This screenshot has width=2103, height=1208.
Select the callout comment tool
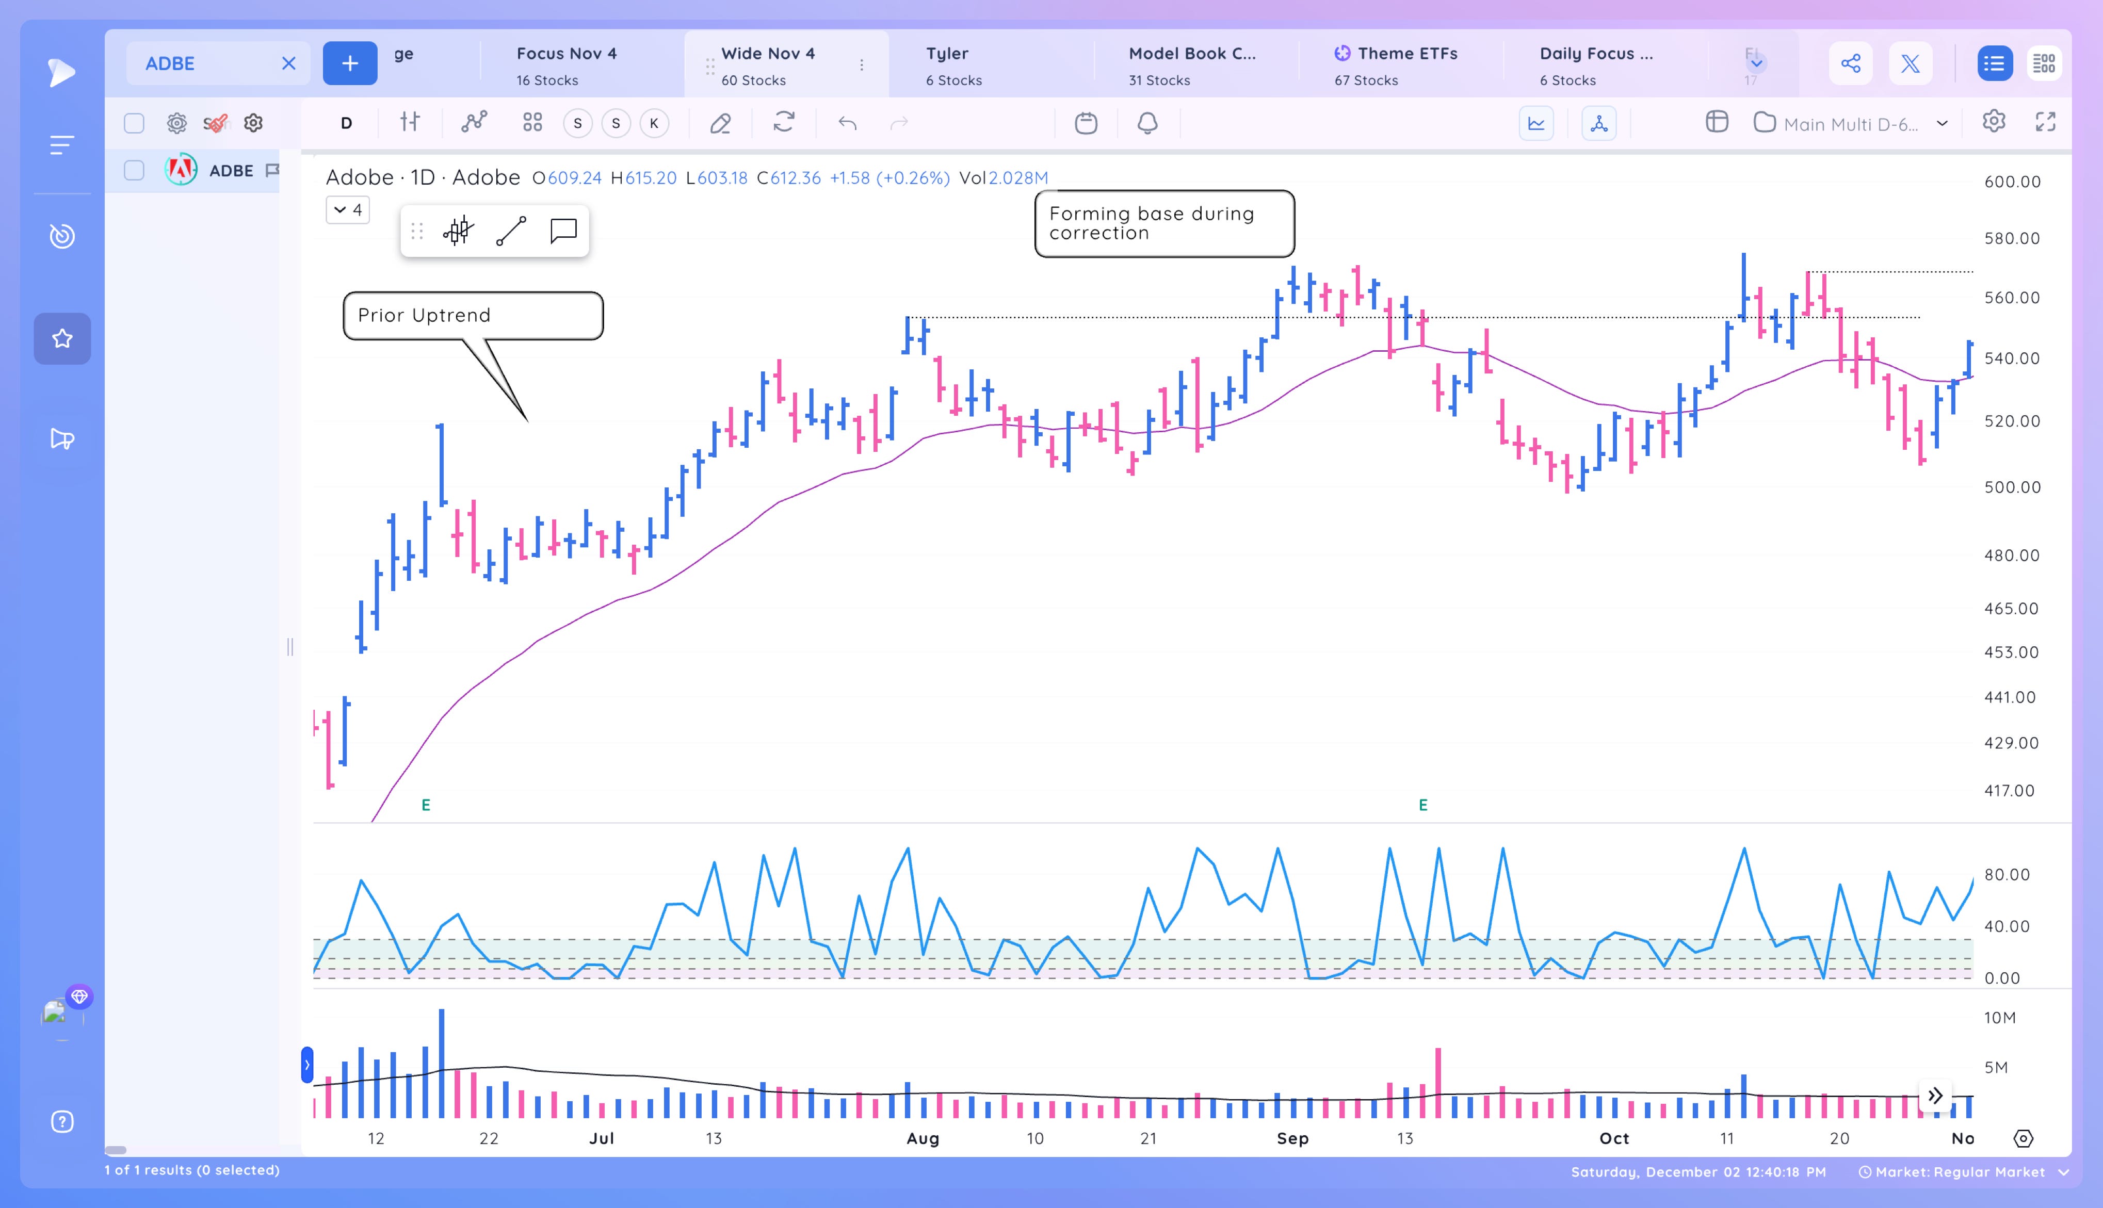point(563,231)
